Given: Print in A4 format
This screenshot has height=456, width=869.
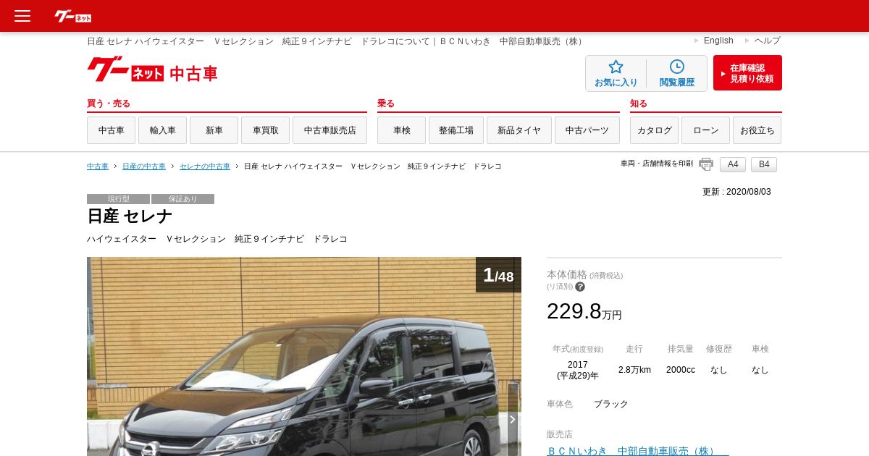Looking at the screenshot, I should point(733,164).
